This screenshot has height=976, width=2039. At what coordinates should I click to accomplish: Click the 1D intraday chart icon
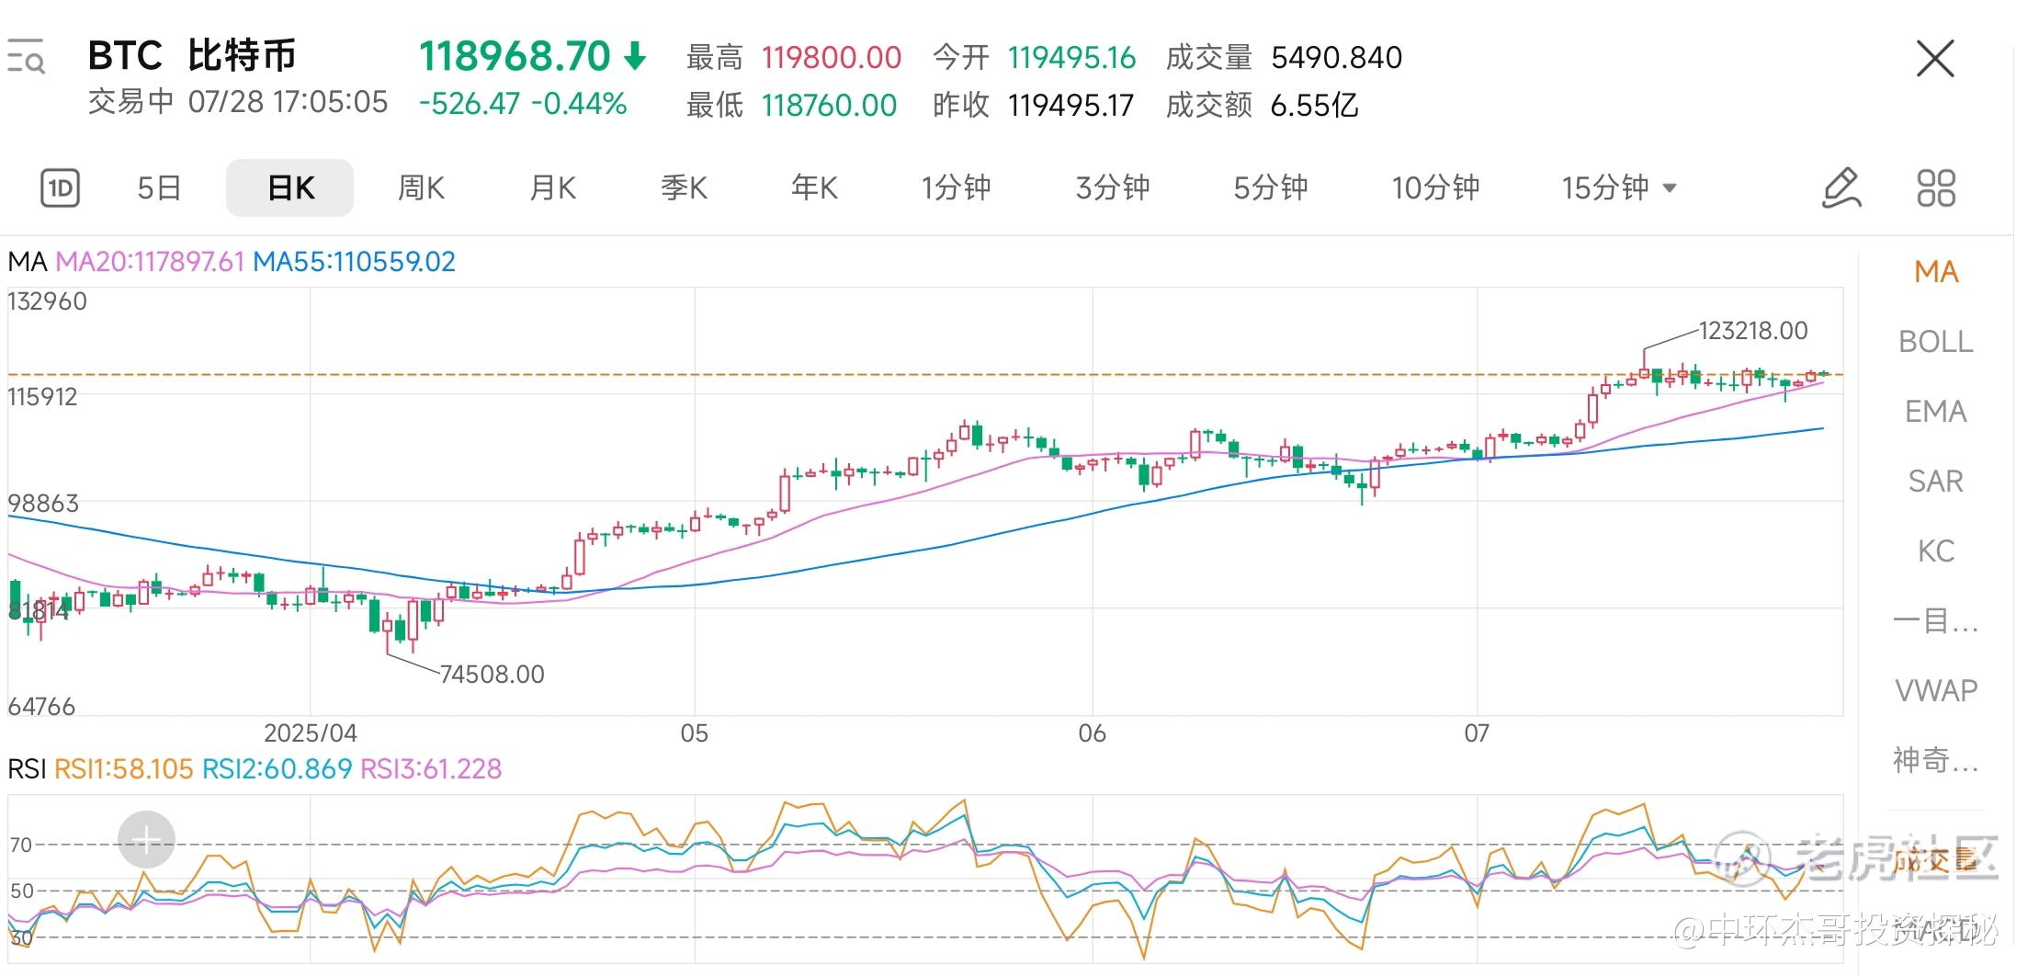61,188
